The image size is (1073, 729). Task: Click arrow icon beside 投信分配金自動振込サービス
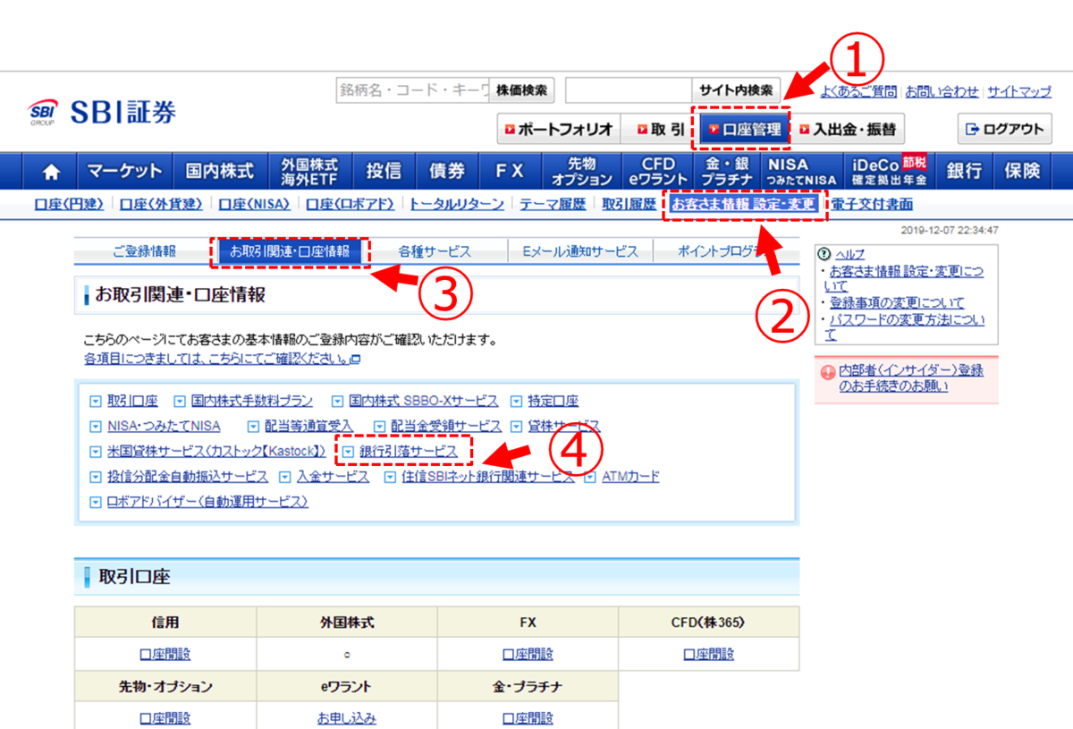click(97, 478)
